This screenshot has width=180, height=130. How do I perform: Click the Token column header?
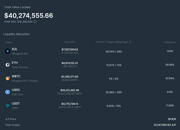[x=8, y=42]
